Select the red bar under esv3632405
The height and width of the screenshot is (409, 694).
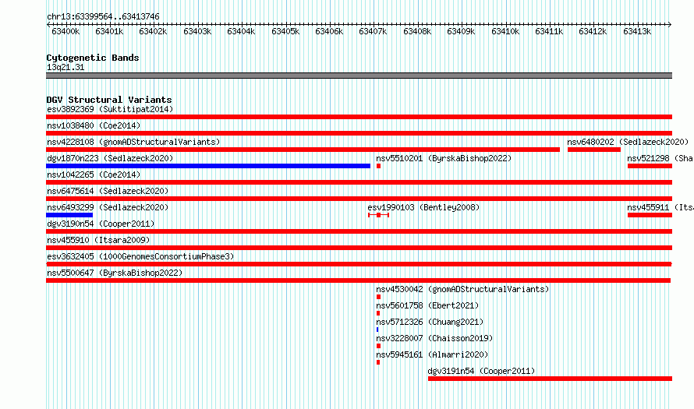tap(359, 264)
